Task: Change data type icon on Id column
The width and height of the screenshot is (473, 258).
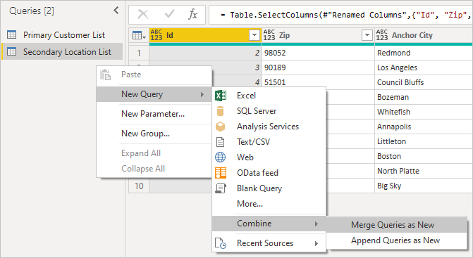Action: [x=156, y=35]
